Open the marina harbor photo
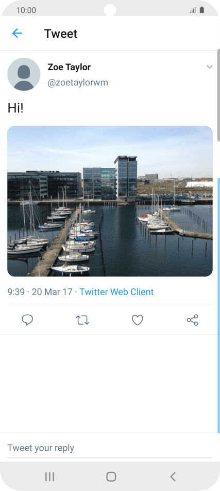Screen dimensions: 220x491 (x=110, y=201)
